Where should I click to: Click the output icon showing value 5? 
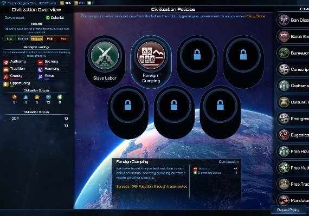(37, 97)
